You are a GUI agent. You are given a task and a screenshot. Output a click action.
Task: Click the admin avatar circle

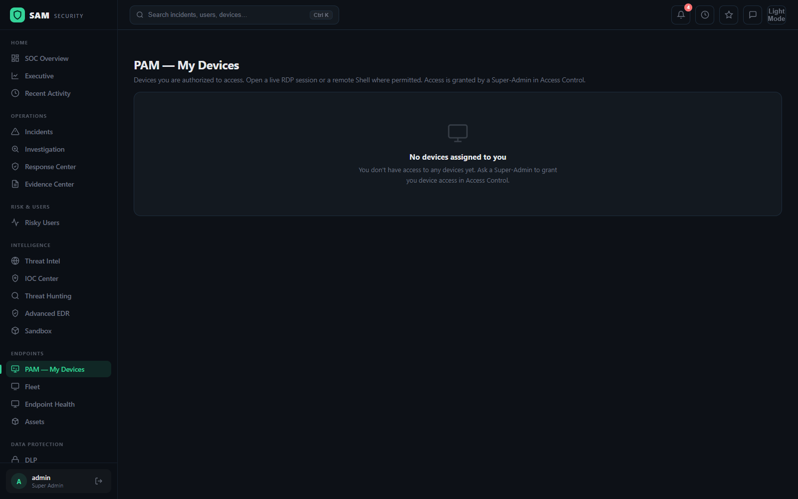pos(19,482)
